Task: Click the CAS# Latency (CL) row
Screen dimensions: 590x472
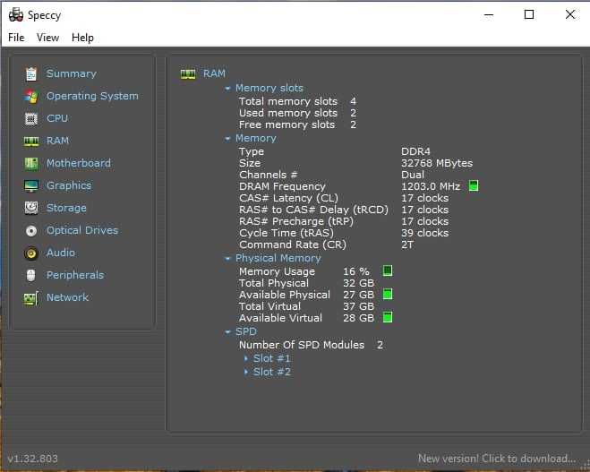Action: (344, 198)
